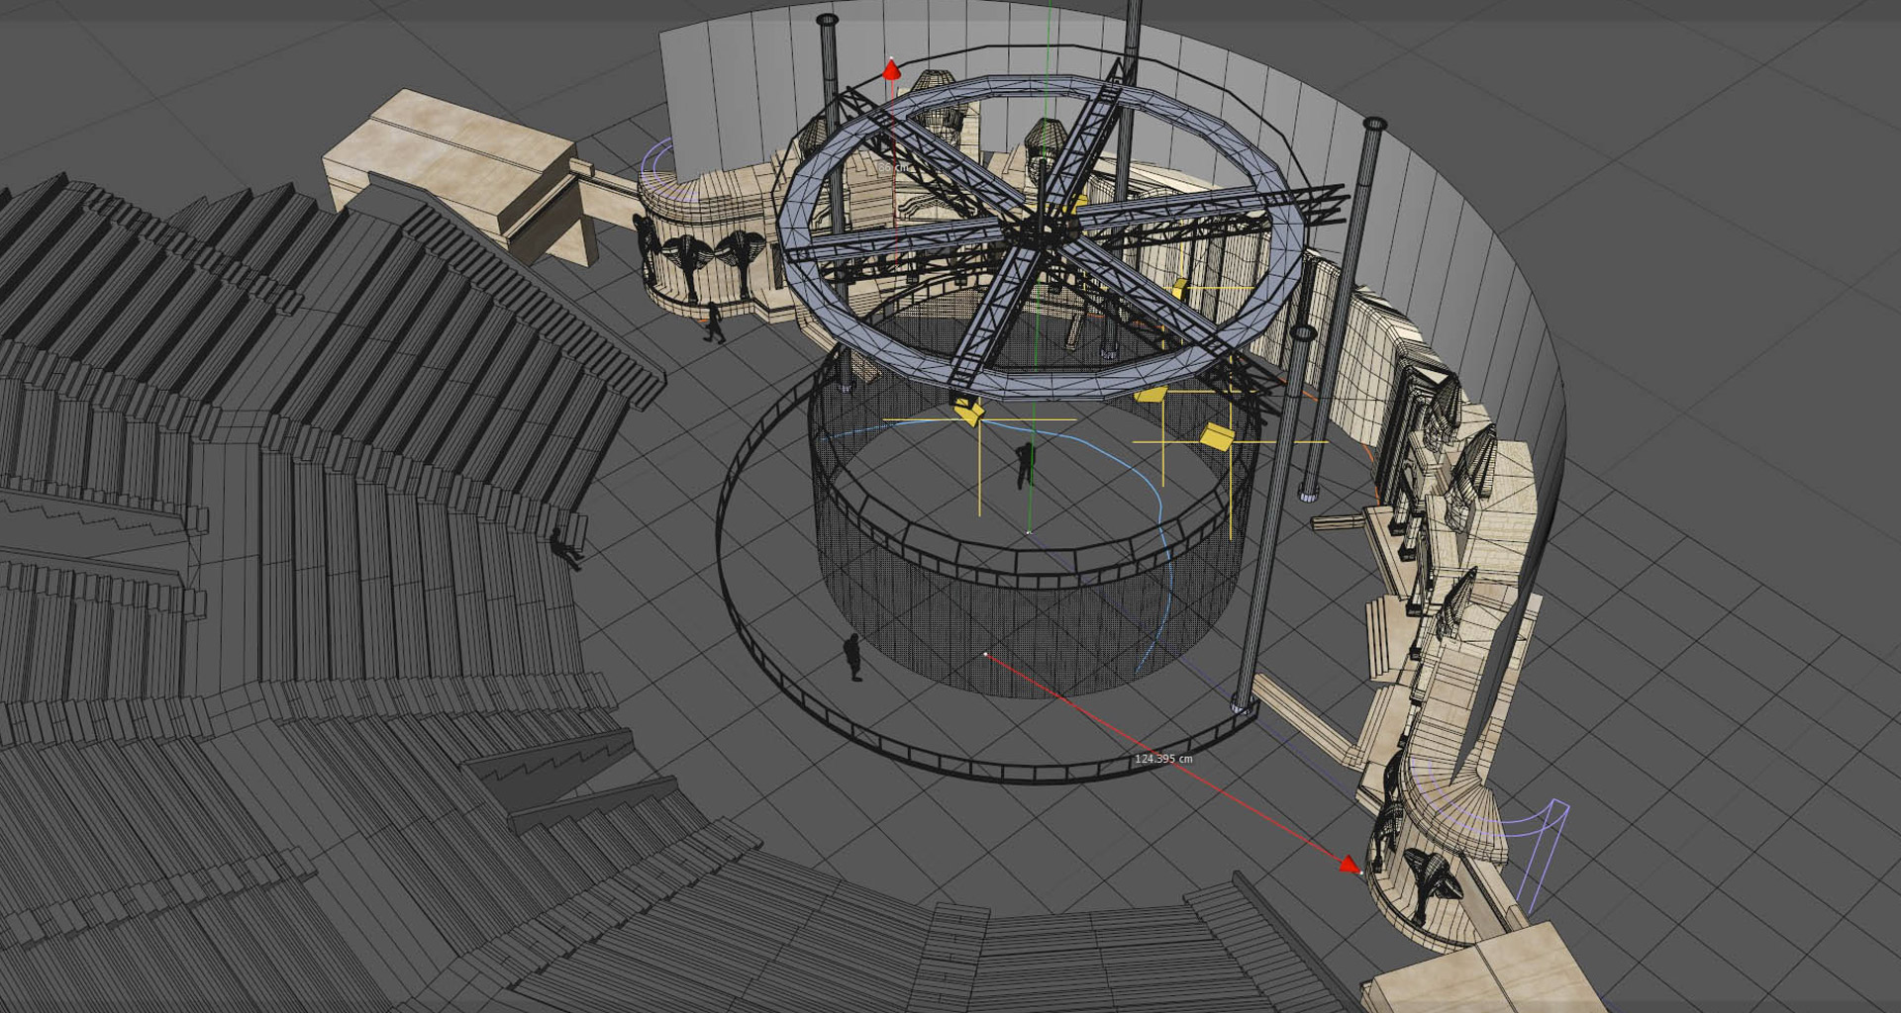Click the red vertical measurement arrow tip
1901x1013 pixels.
point(891,68)
